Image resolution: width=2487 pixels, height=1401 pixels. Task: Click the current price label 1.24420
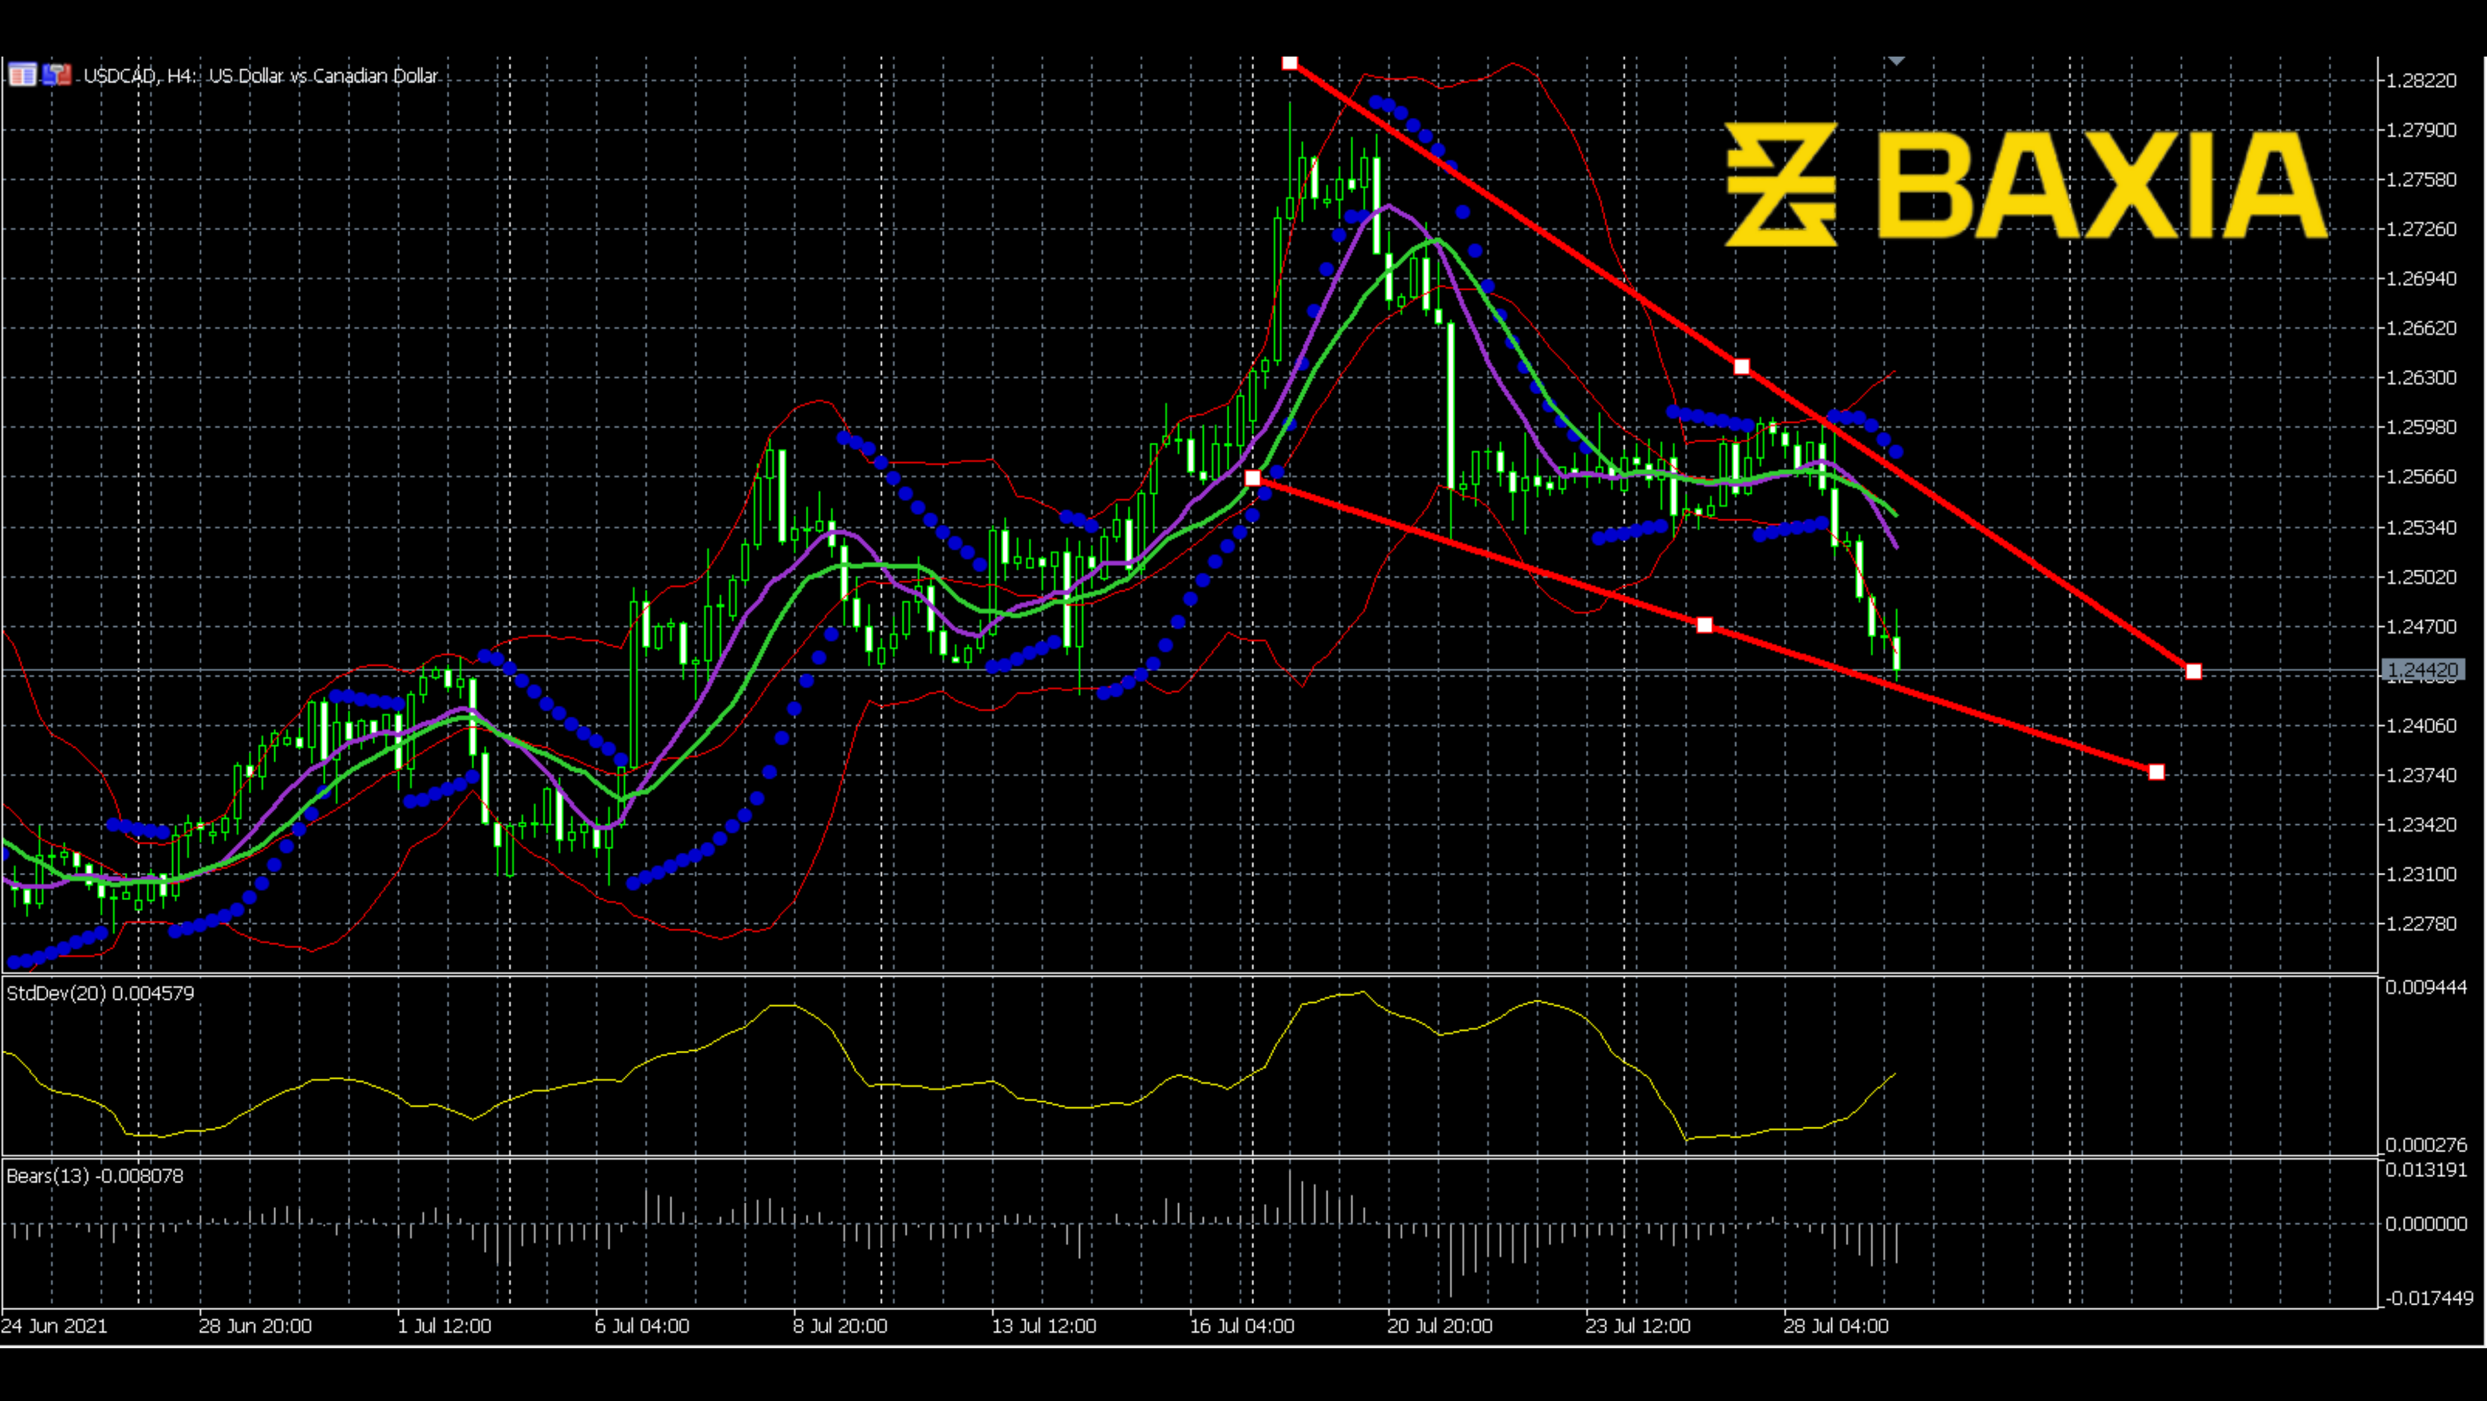coord(2423,670)
